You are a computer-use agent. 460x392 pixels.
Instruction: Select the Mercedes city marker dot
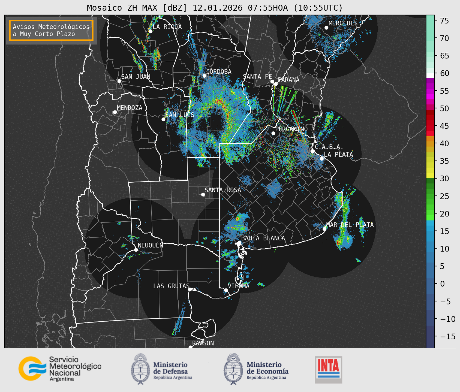(326, 28)
